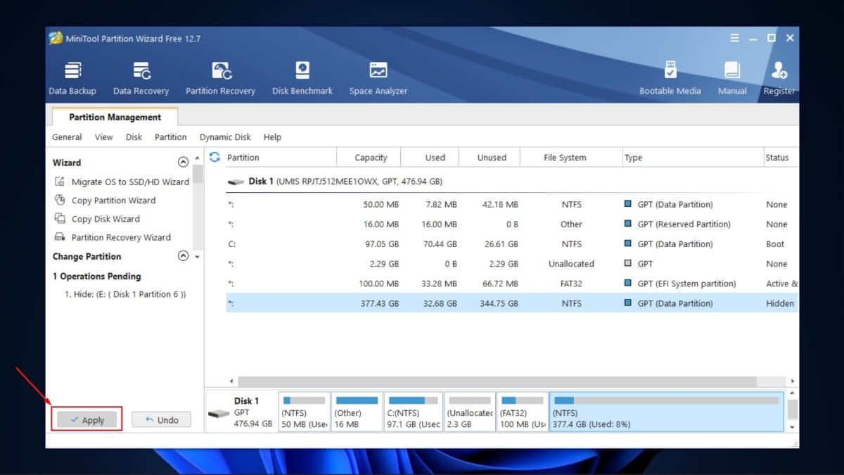Image resolution: width=844 pixels, height=475 pixels.
Task: Open the Partition menu
Action: 170,137
